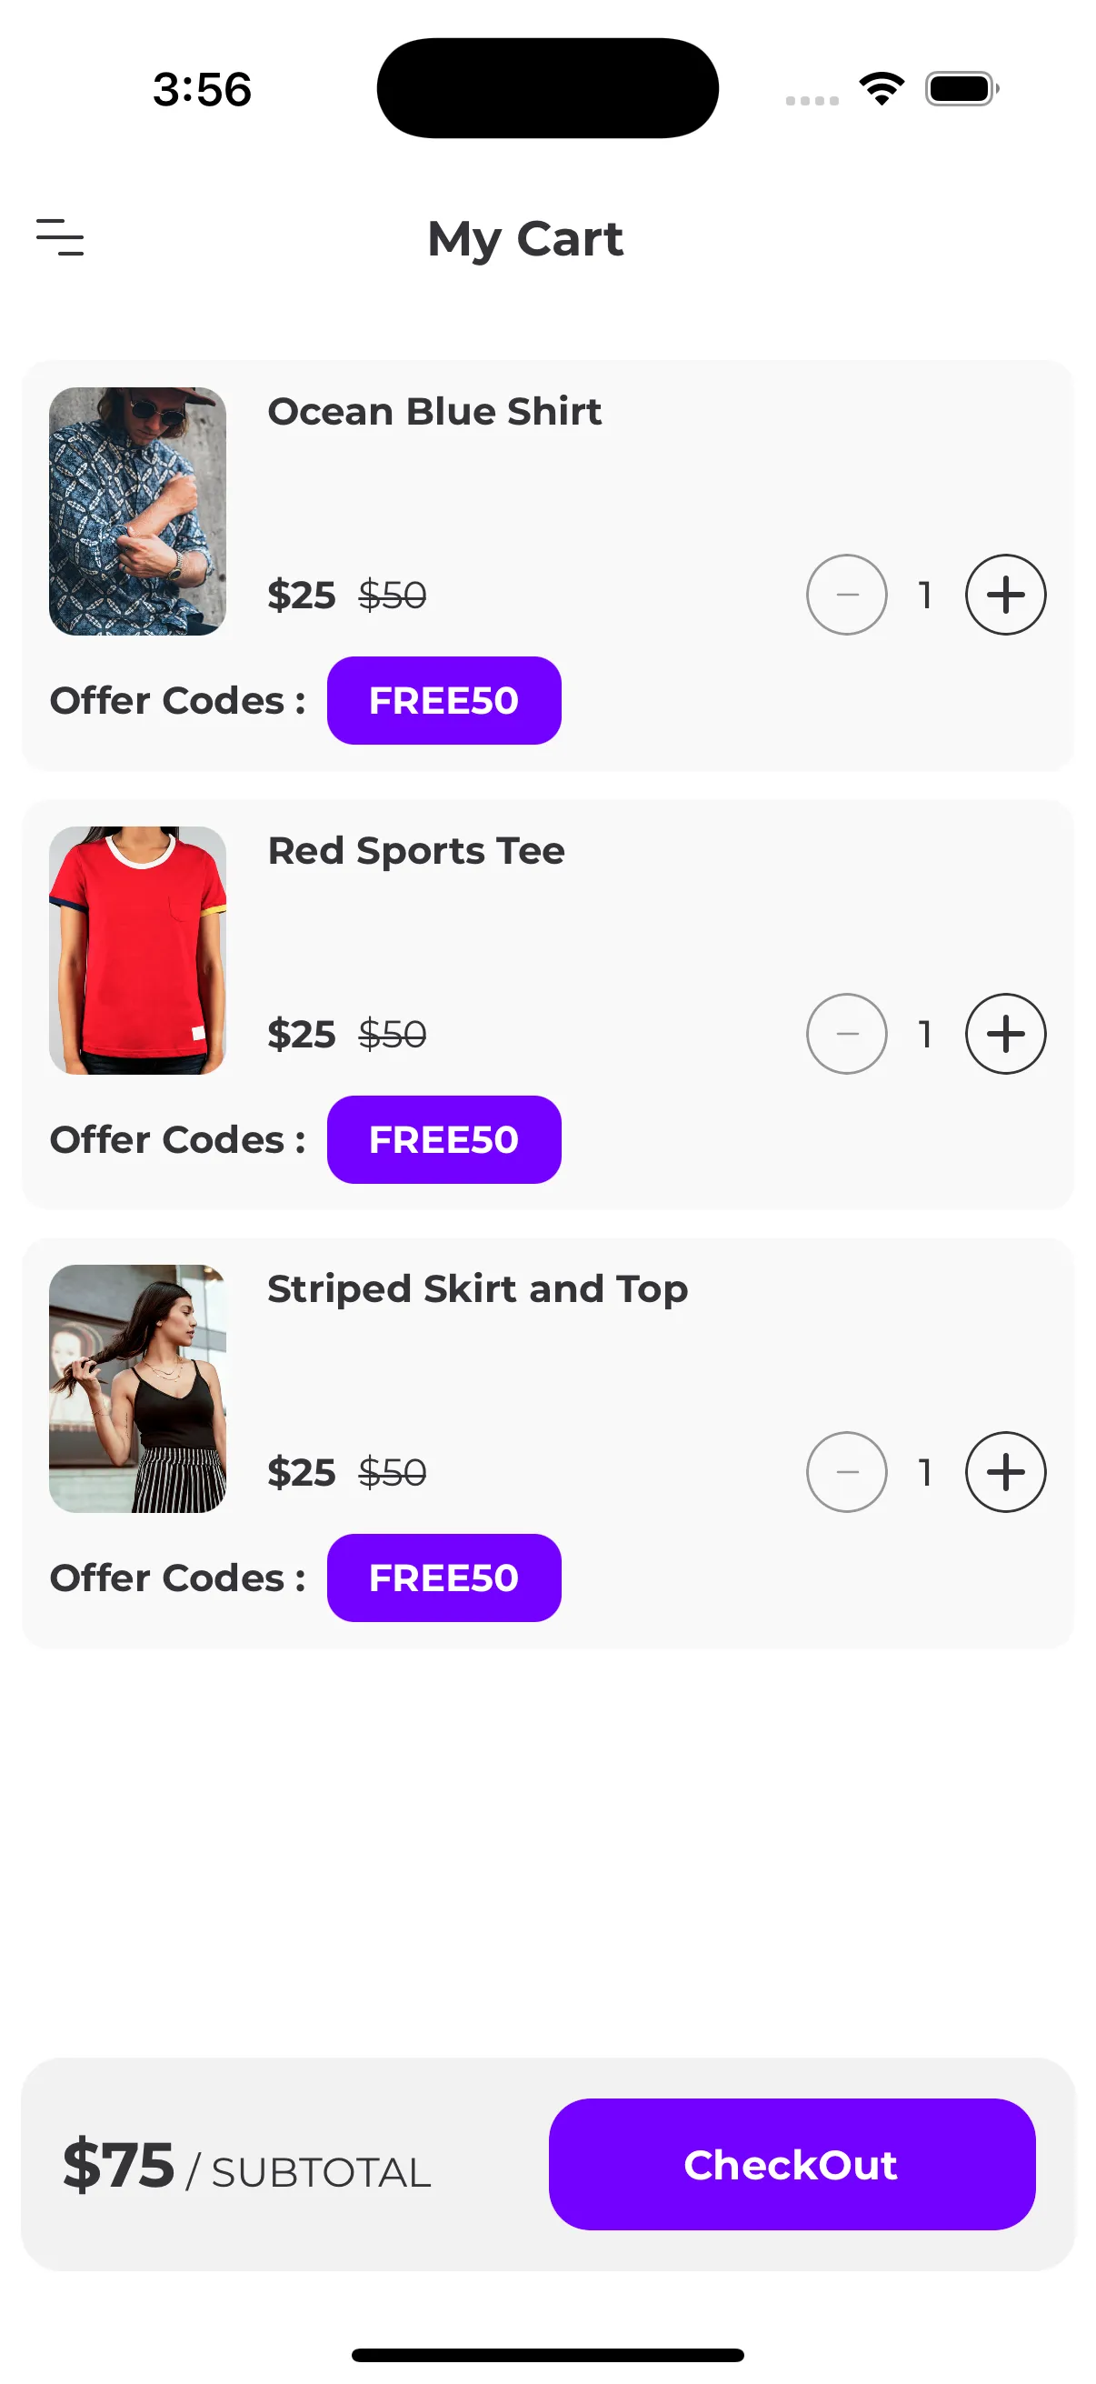Select the Striped Skirt and Top title
Screen dimensions: 1096x2384
tap(477, 1289)
